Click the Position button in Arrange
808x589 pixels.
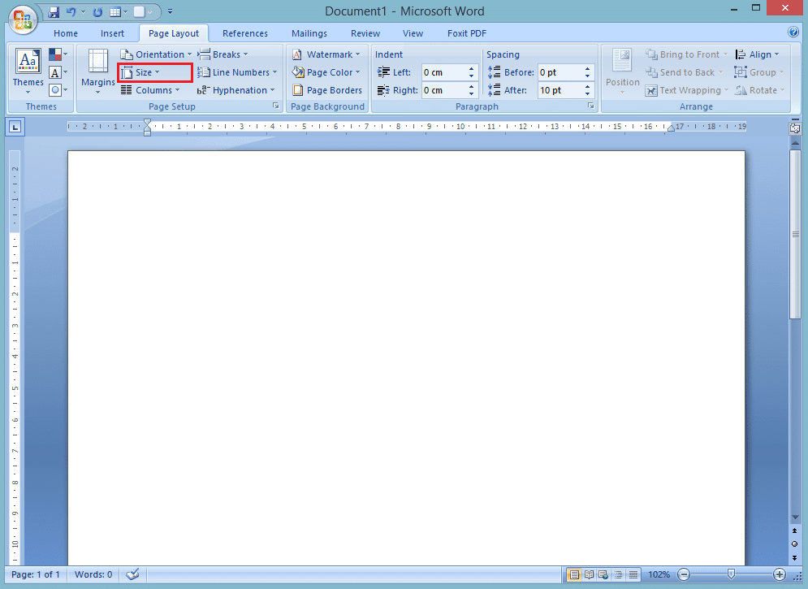623,71
